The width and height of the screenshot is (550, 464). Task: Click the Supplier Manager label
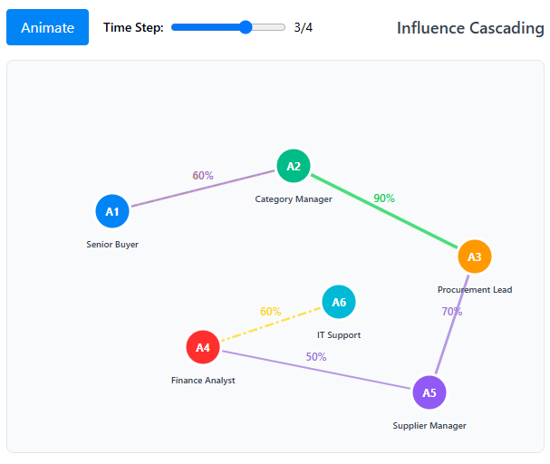click(429, 426)
